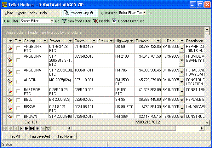Viewport: 212px width, 148px height.
Task: Click Update Filter List icon
Action: pos(114,21)
